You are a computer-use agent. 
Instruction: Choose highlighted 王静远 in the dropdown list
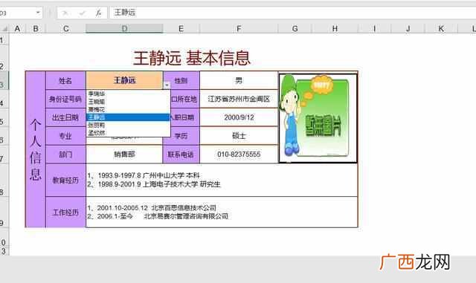click(128, 117)
